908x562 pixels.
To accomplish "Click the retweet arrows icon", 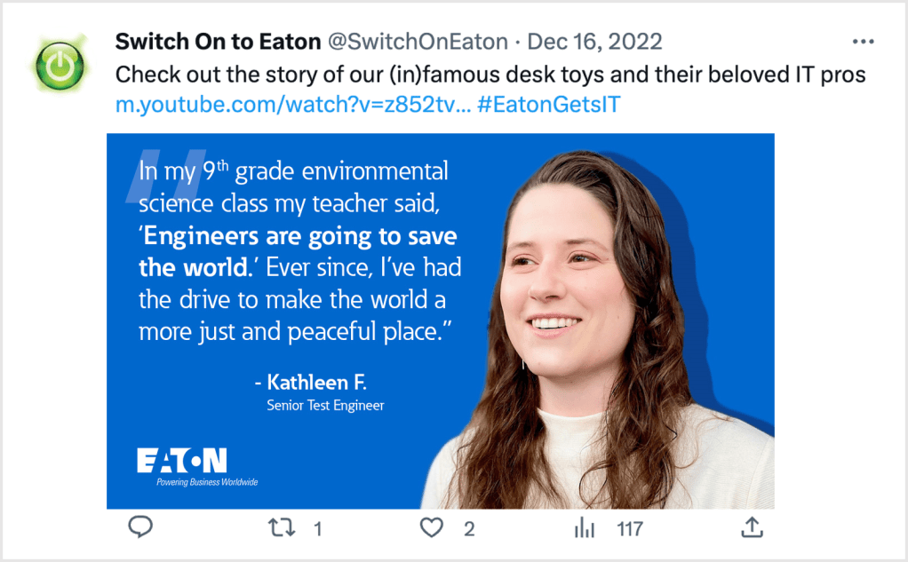I will click(x=282, y=528).
